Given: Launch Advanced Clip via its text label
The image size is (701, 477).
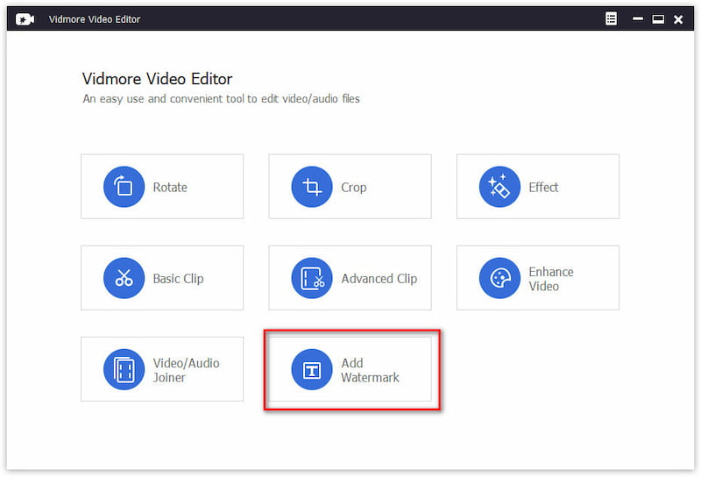Looking at the screenshot, I should 379,279.
